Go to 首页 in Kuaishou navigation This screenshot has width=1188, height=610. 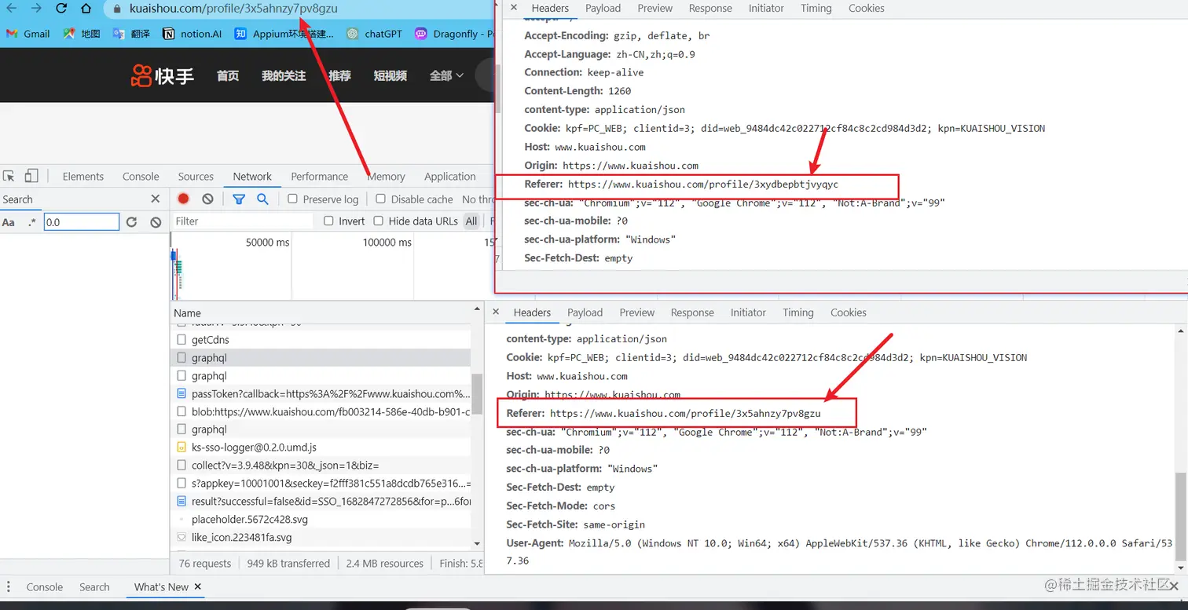[228, 75]
